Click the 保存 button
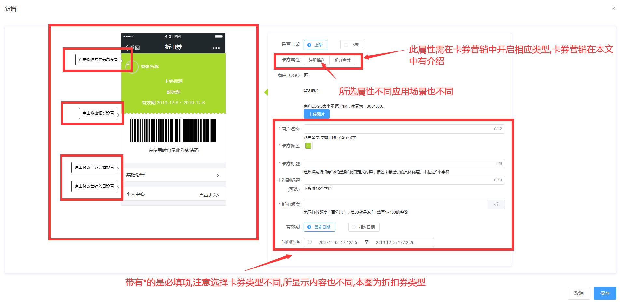 pos(605,293)
